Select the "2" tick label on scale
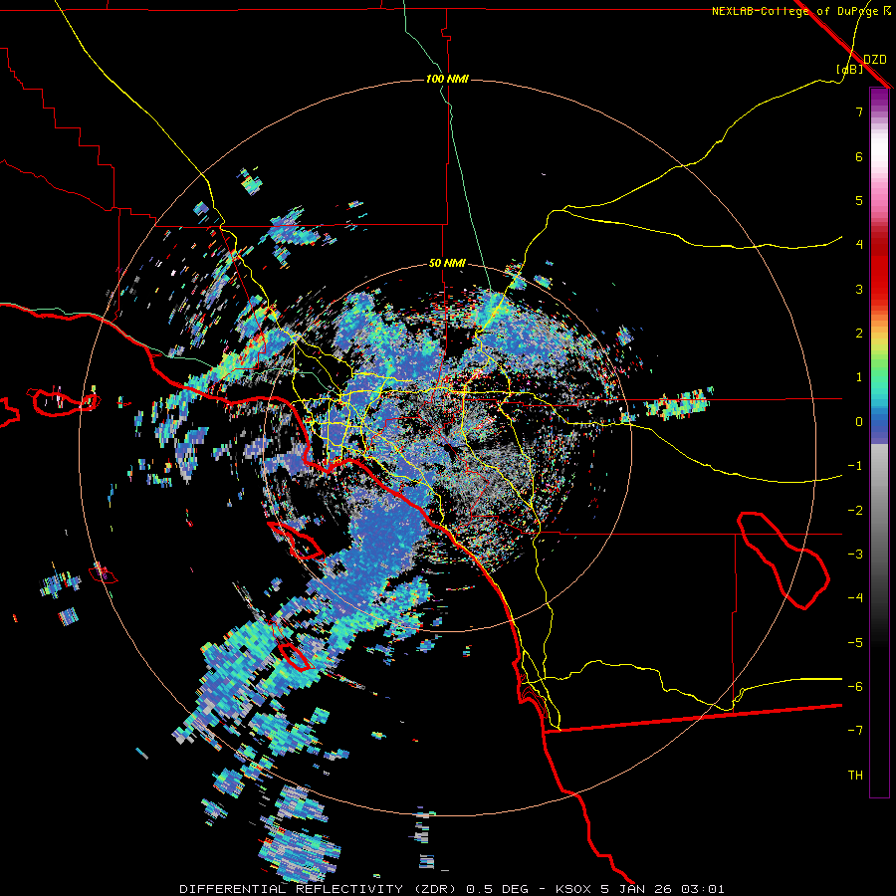The height and width of the screenshot is (896, 896). pyautogui.click(x=859, y=334)
